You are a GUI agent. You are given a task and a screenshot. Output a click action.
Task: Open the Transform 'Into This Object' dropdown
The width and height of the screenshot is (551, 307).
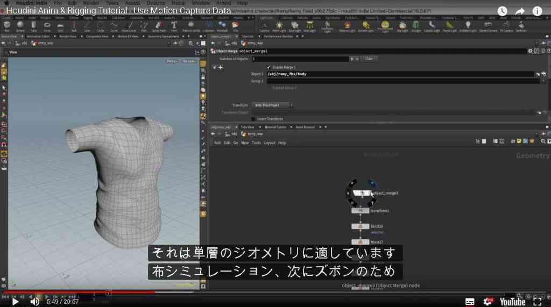[272, 105]
